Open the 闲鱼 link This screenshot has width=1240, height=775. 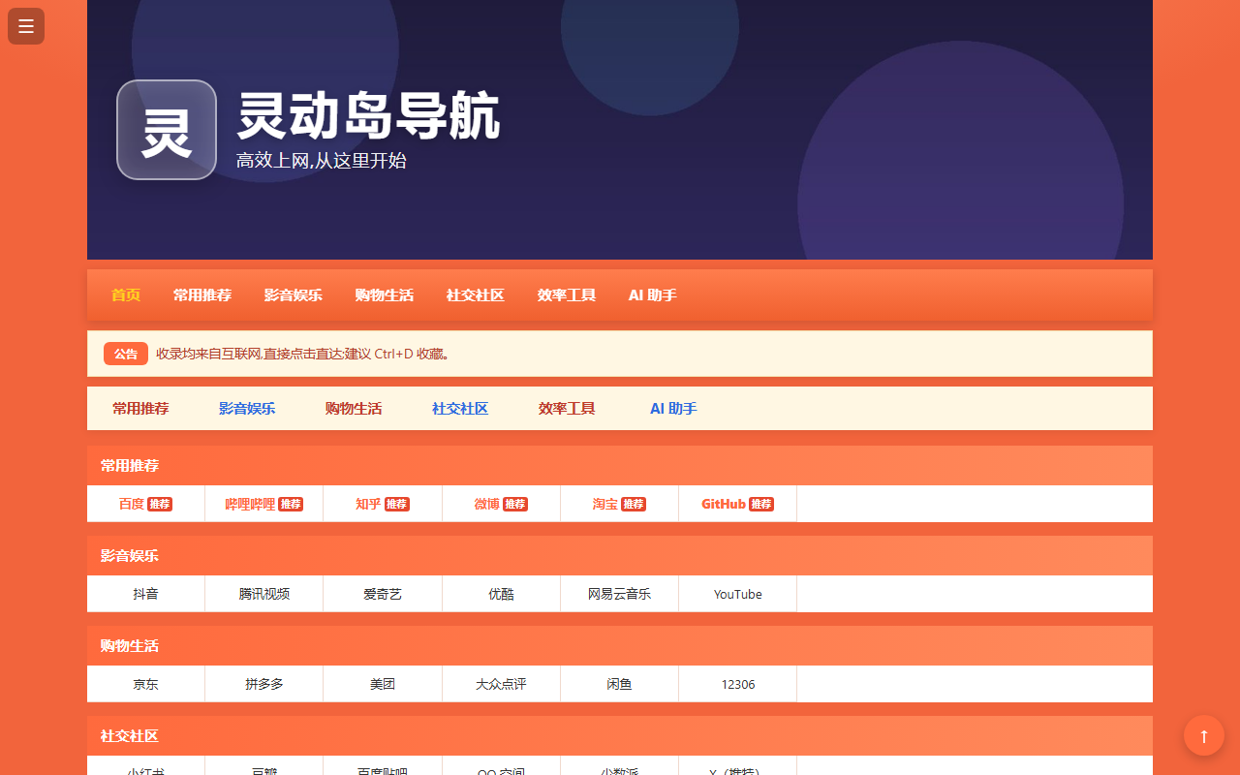pyautogui.click(x=620, y=684)
